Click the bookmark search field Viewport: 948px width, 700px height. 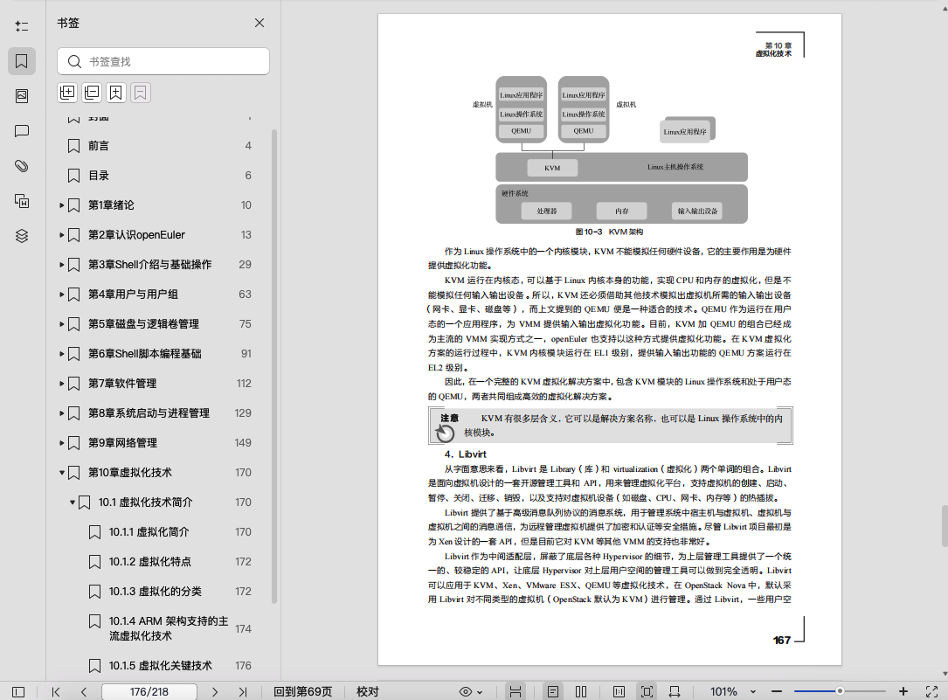point(163,62)
